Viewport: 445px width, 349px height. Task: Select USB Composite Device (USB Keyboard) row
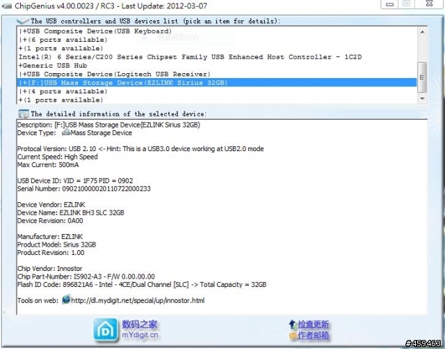216,31
